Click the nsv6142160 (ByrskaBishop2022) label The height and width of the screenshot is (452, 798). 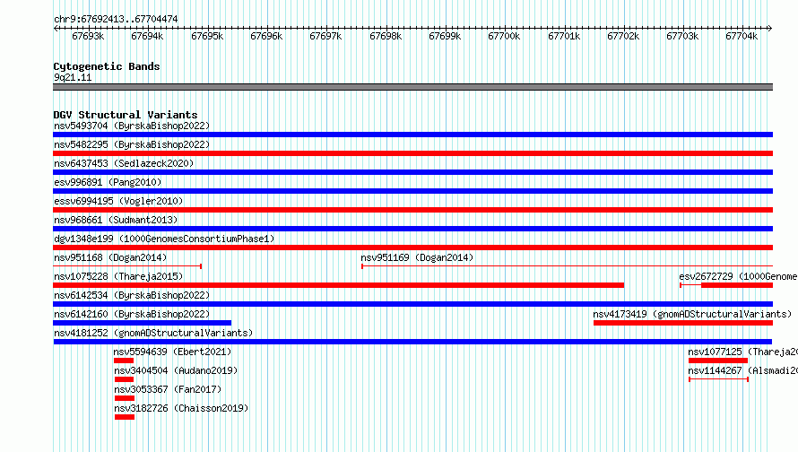click(132, 314)
